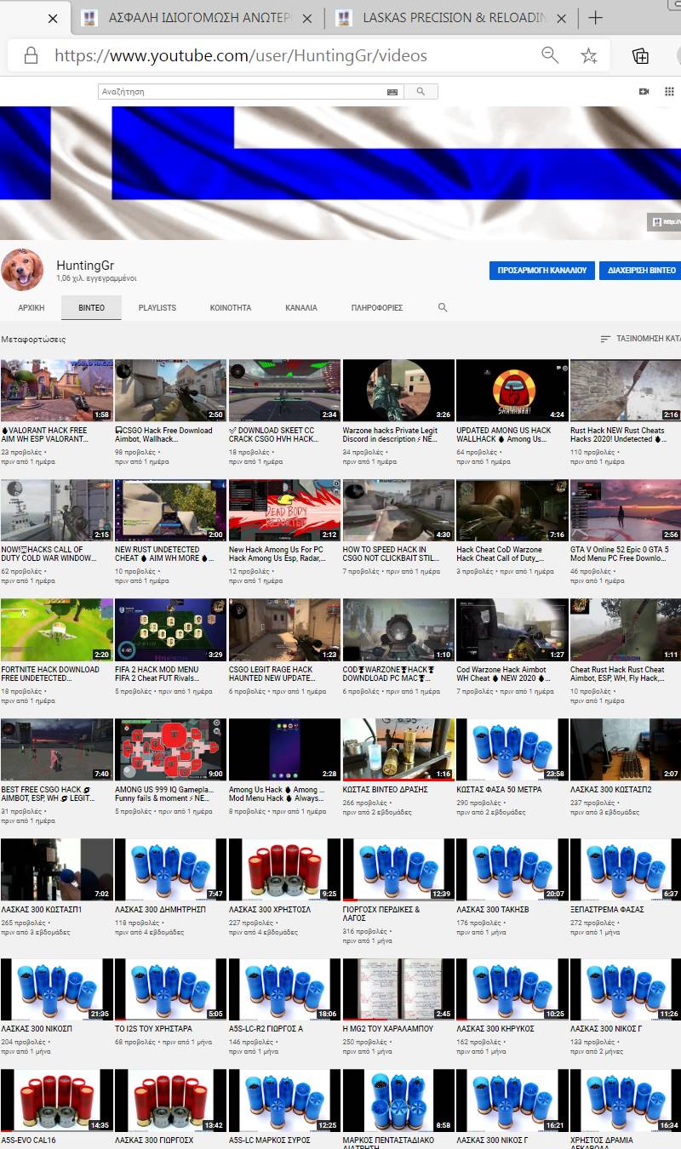The image size is (681, 1149).
Task: Click the zoom magnifier icon in address bar
Action: (x=551, y=55)
